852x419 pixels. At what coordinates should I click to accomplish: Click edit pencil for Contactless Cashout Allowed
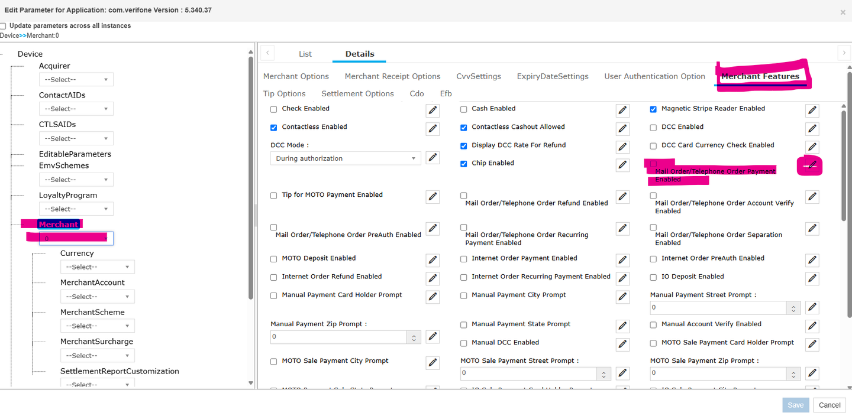(622, 129)
